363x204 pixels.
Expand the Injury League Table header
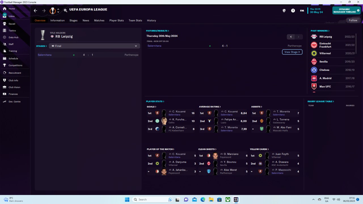point(321,101)
